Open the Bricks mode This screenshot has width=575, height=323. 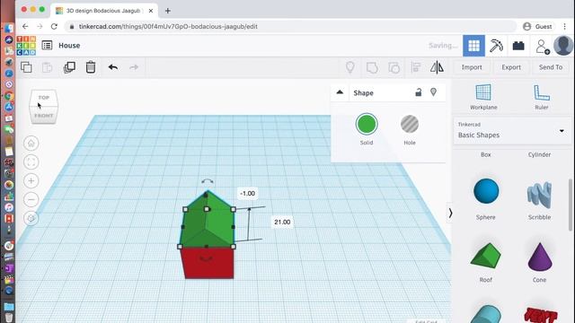(518, 46)
